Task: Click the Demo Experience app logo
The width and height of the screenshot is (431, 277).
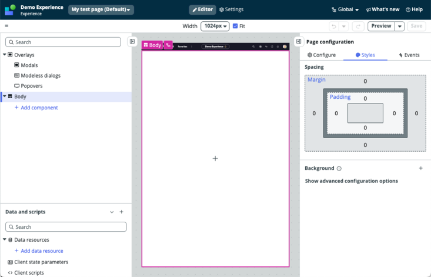Action: [x=10, y=9]
